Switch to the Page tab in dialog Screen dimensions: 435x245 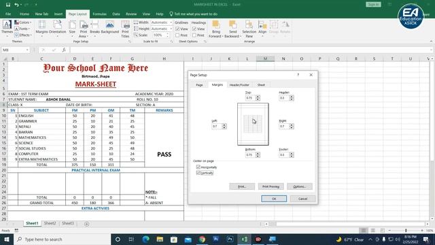199,84
